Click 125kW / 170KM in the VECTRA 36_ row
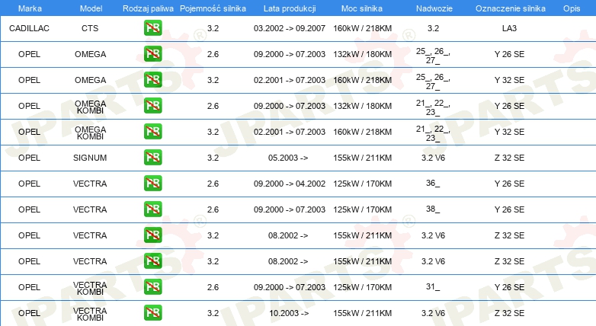This screenshot has width=596, height=326. pyautogui.click(x=363, y=184)
